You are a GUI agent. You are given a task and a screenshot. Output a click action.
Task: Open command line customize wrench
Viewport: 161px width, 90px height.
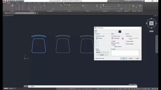click(27, 86)
